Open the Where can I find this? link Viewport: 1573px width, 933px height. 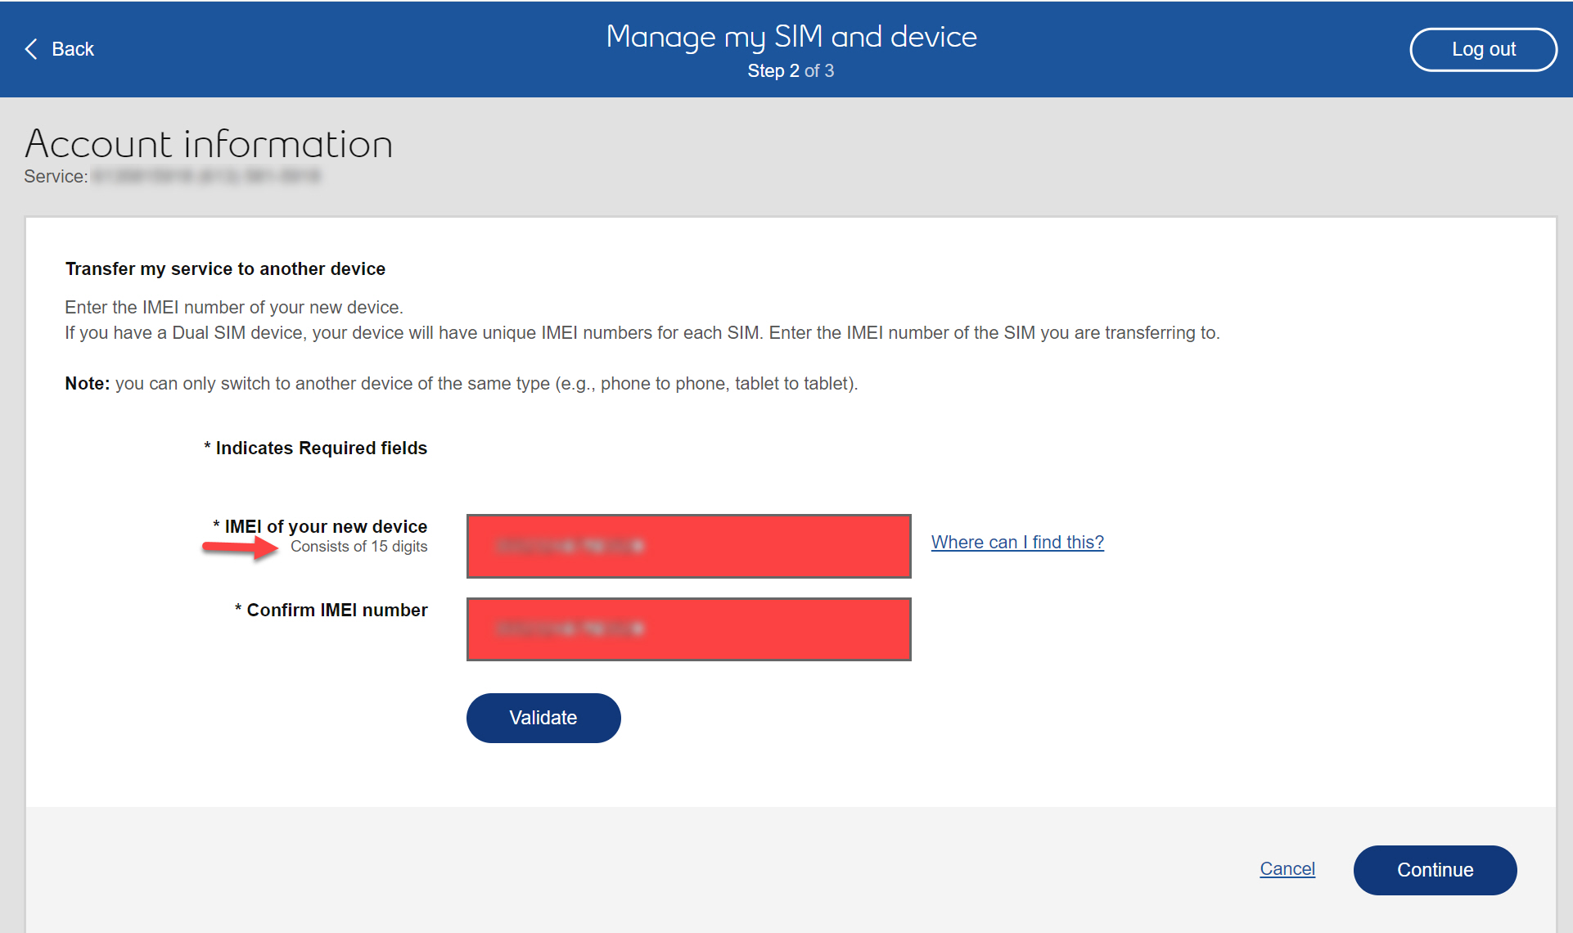1017,542
